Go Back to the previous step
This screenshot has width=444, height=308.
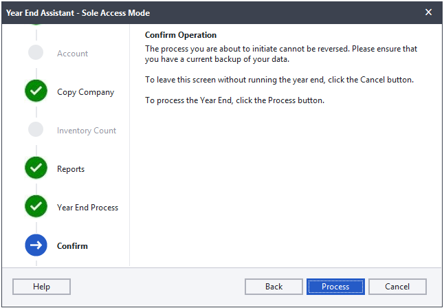click(x=274, y=287)
